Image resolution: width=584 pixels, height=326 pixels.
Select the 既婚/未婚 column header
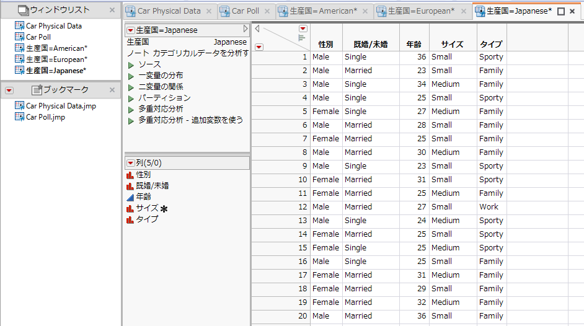point(371,45)
